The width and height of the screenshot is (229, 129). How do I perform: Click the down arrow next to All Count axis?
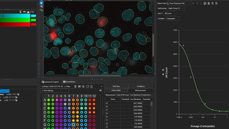coord(163,74)
